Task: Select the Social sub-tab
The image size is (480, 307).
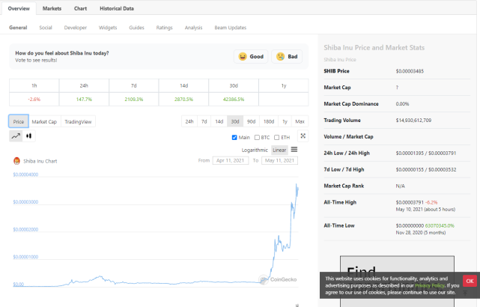Action: [46, 28]
